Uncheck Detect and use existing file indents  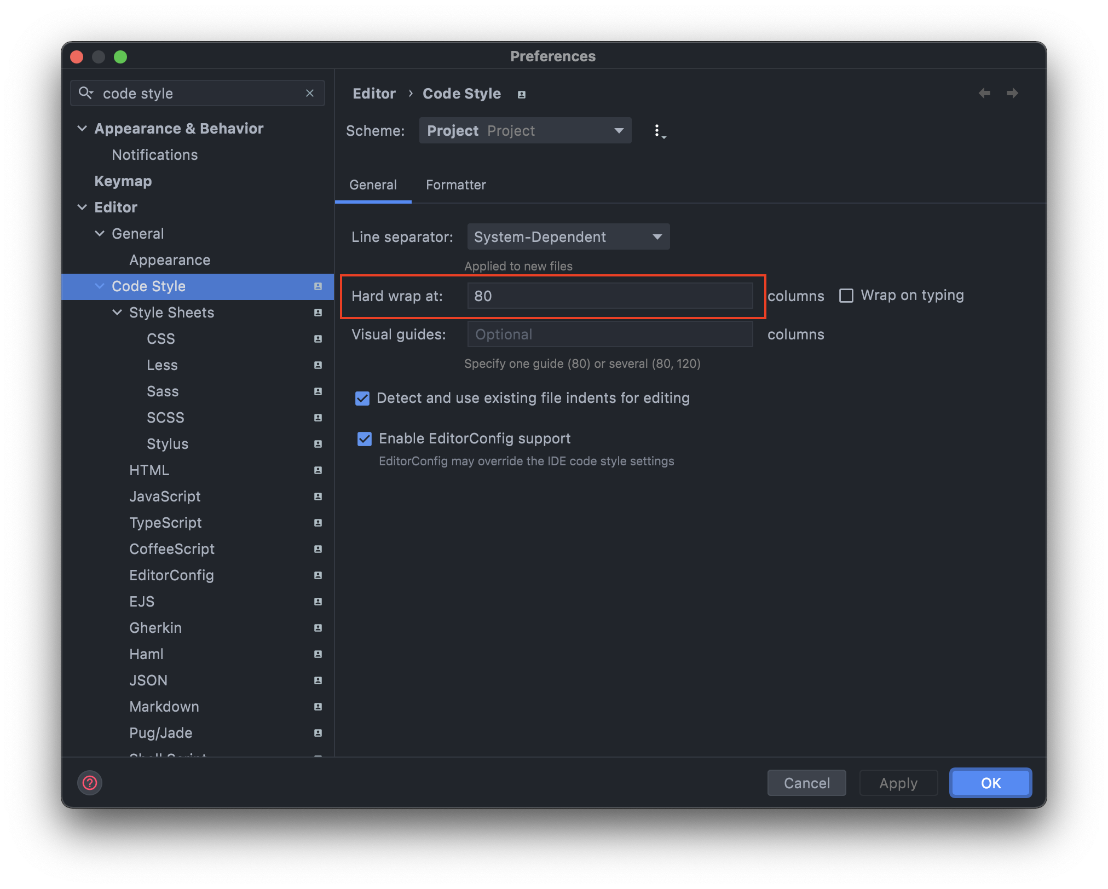(362, 399)
